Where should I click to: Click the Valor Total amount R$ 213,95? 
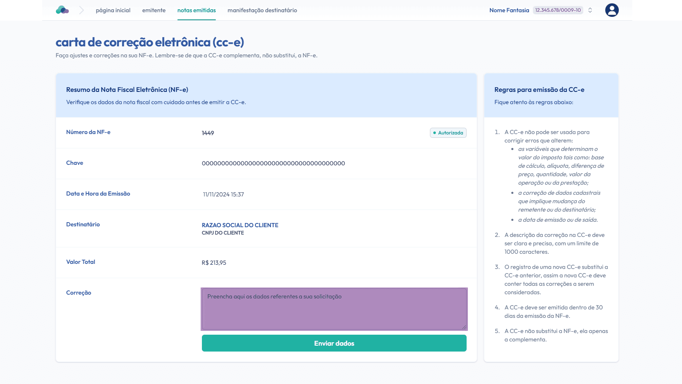point(214,263)
